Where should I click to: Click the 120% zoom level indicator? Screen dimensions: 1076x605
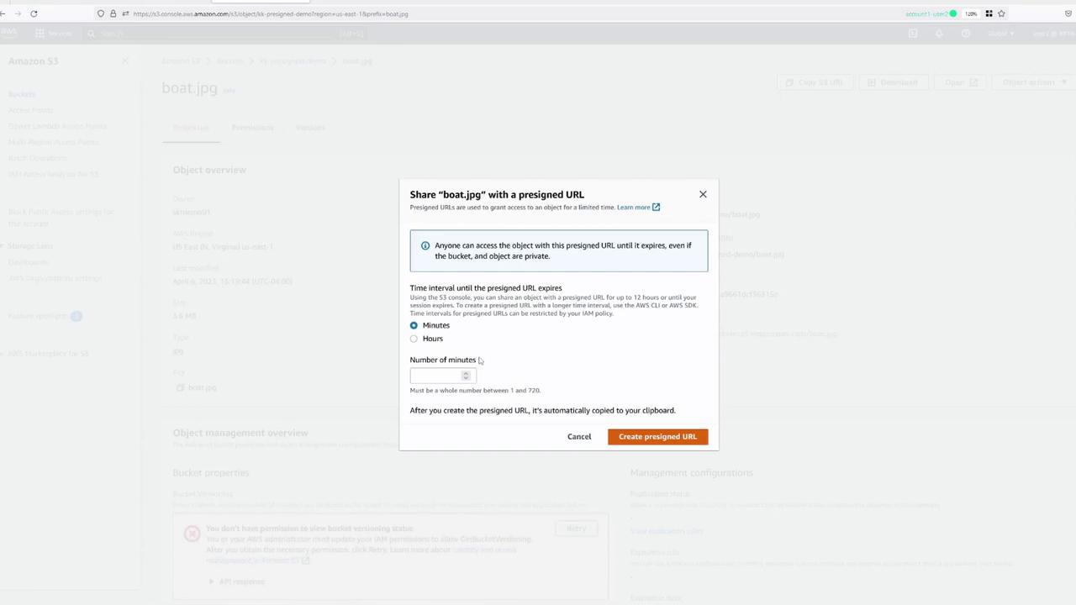click(971, 13)
